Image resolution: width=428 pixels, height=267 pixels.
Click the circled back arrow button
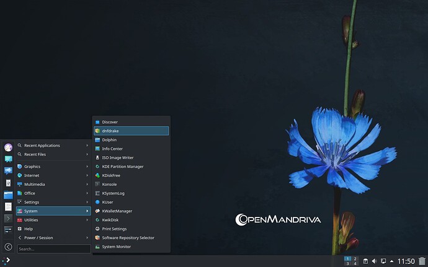click(x=8, y=247)
